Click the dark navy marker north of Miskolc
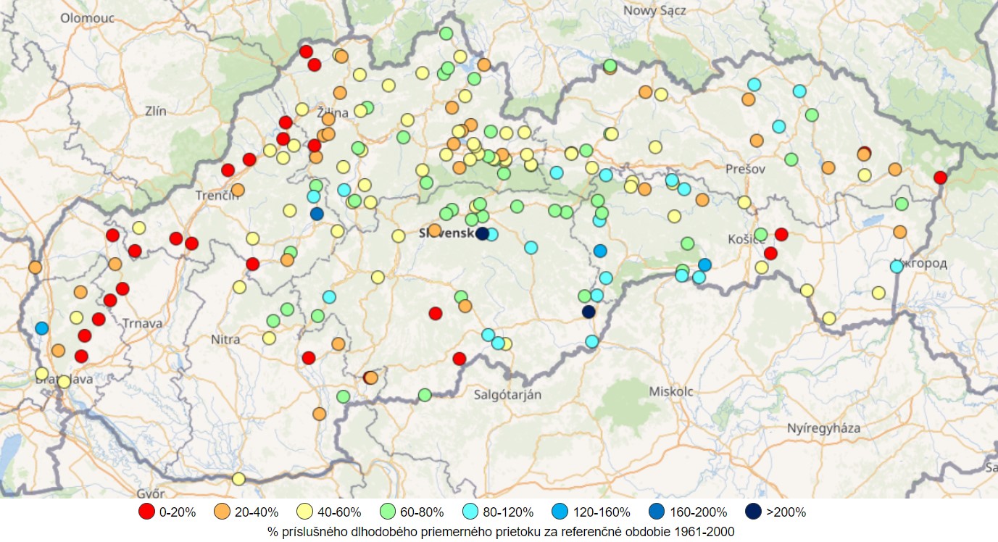The image size is (998, 542). [x=589, y=312]
